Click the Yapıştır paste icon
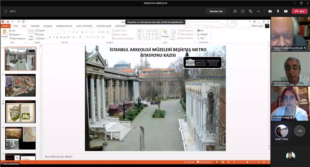This screenshot has height=167, width=310. coord(5,32)
